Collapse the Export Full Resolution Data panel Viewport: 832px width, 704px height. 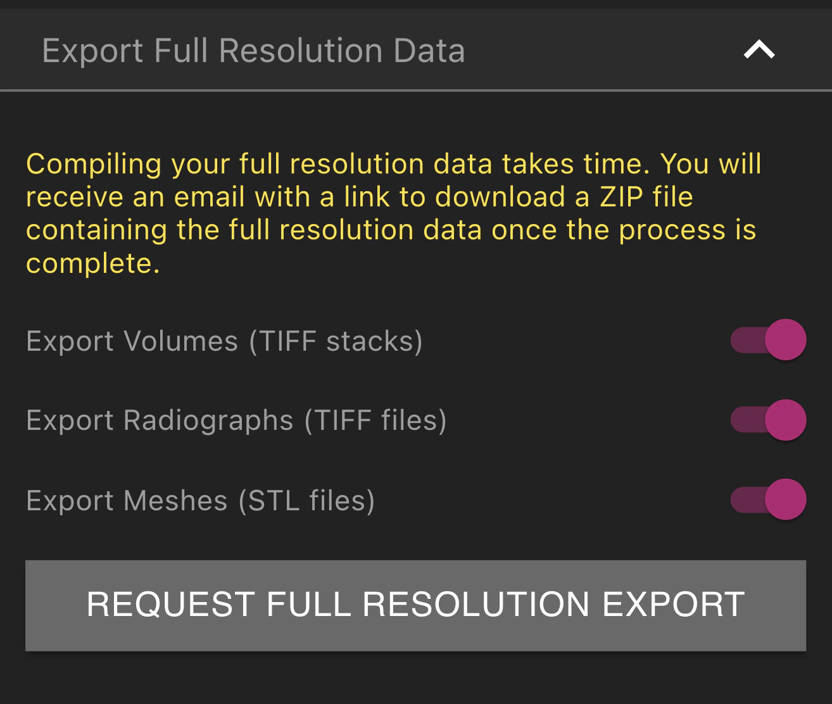click(758, 49)
